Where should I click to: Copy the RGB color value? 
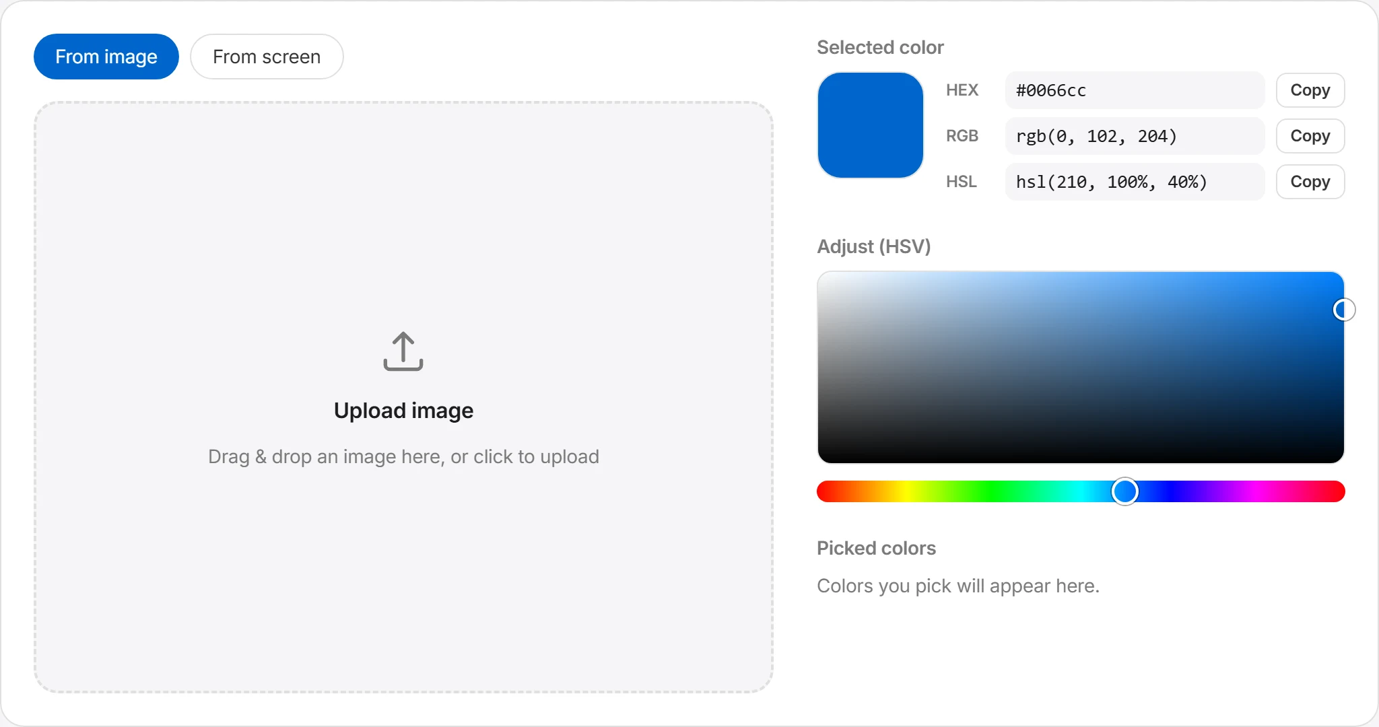pos(1310,136)
